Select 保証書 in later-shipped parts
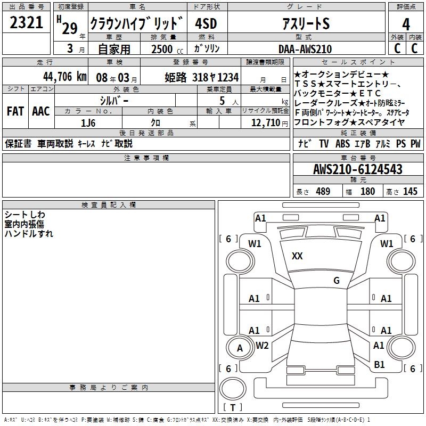The image size is (426, 426). coord(18,144)
